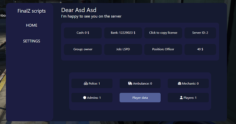The image size is (236, 124).
Task: Select the Group: owner tile
Action: pyautogui.click(x=83, y=49)
